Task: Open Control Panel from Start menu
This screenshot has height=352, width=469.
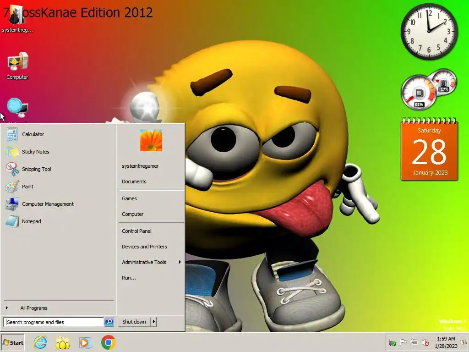Action: (x=151, y=231)
